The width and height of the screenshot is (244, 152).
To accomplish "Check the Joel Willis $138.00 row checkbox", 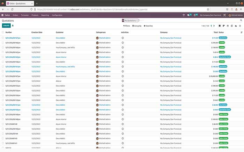I will pyautogui.click(x=3, y=47).
